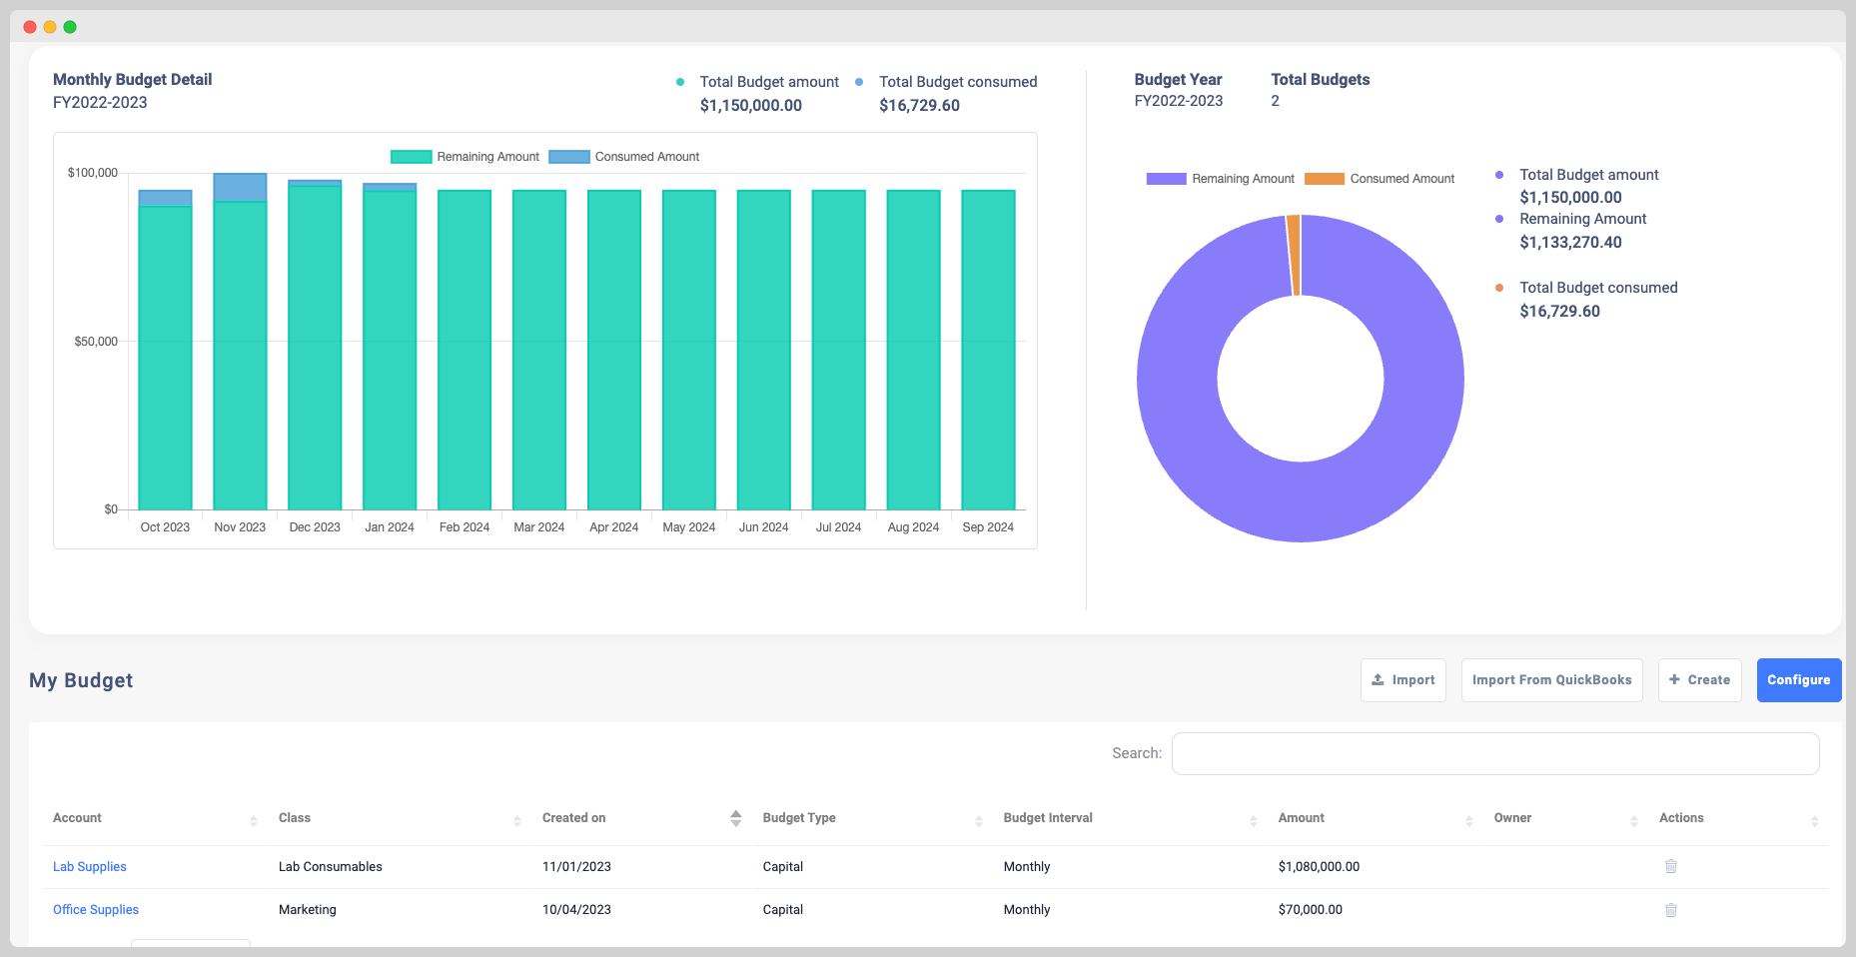Click the purple Remaining Amount legend swatch
Screen dimensions: 1856x957
pyautogui.click(x=1165, y=178)
